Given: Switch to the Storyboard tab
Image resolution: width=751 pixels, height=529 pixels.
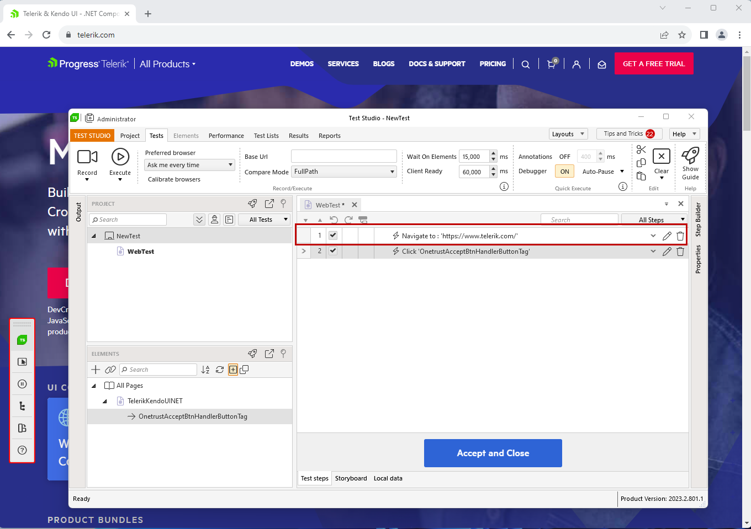Looking at the screenshot, I should click(x=351, y=478).
